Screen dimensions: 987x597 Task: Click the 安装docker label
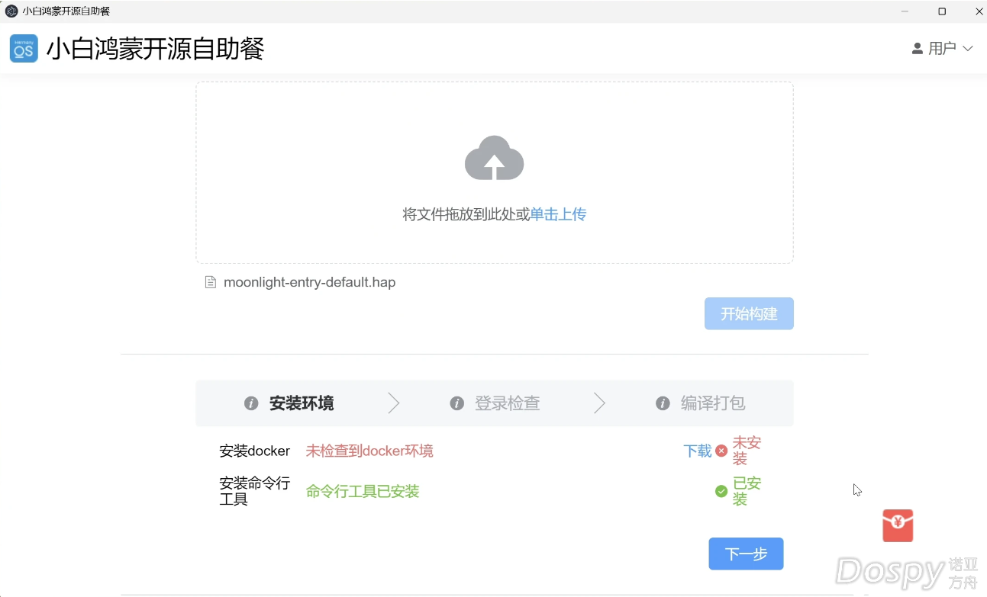coord(254,451)
